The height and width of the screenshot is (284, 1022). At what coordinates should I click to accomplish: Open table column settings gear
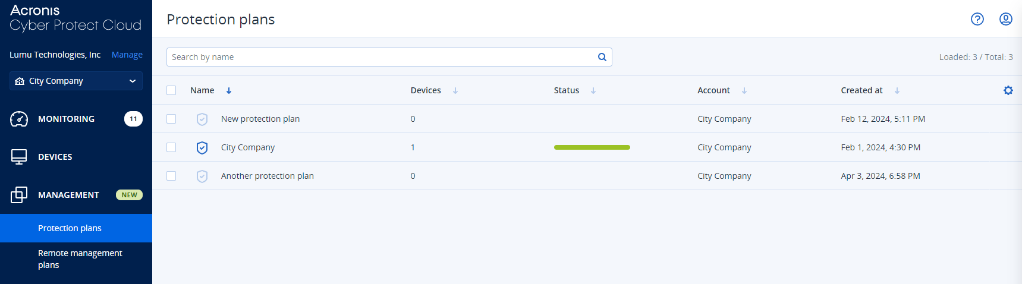coord(1008,90)
